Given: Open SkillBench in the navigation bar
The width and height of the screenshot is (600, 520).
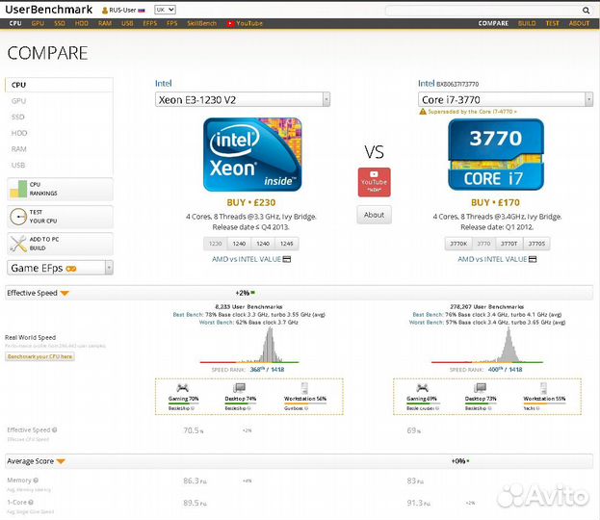Looking at the screenshot, I should [x=201, y=23].
